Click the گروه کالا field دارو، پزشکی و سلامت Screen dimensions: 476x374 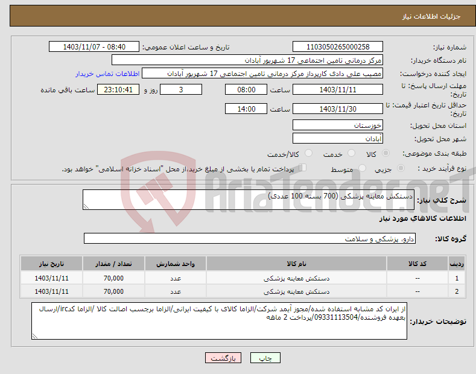coord(250,239)
